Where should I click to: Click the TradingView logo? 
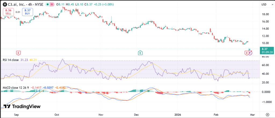(x=22, y=106)
